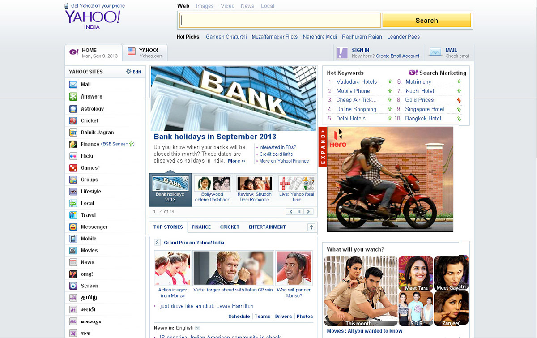Open the Flickr dots icon

click(x=73, y=156)
